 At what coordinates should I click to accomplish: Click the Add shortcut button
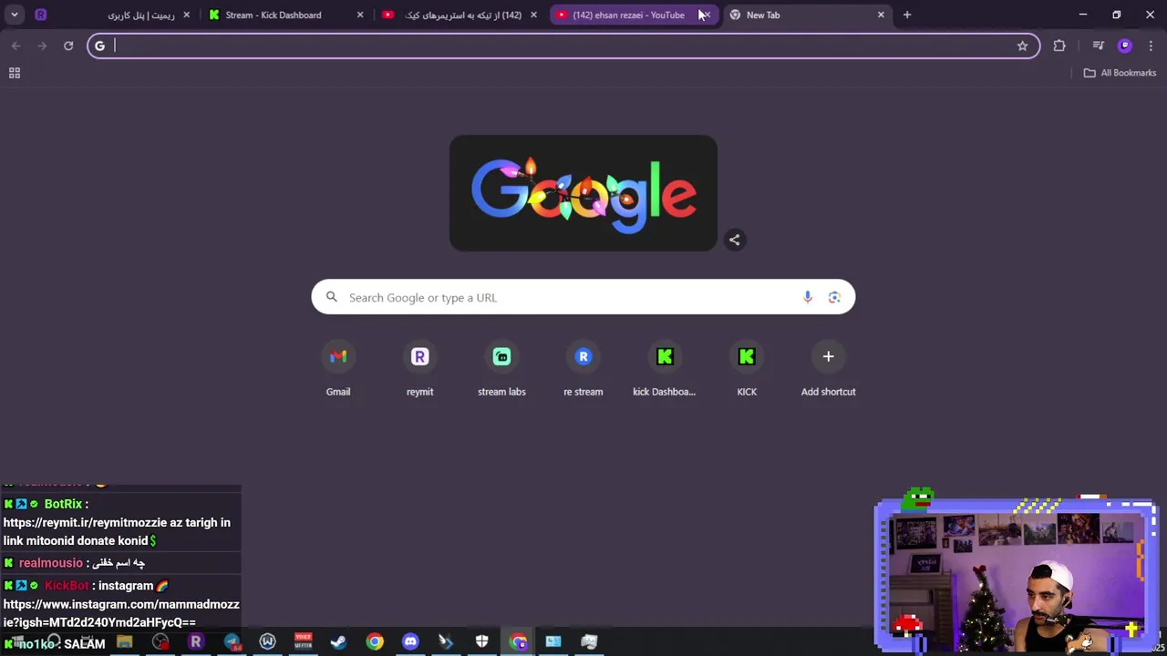(x=828, y=369)
